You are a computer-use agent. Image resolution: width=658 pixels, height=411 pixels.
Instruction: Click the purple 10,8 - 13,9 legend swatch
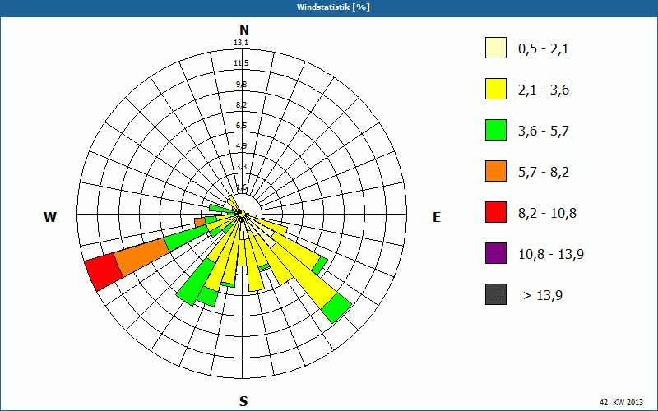pyautogui.click(x=496, y=253)
